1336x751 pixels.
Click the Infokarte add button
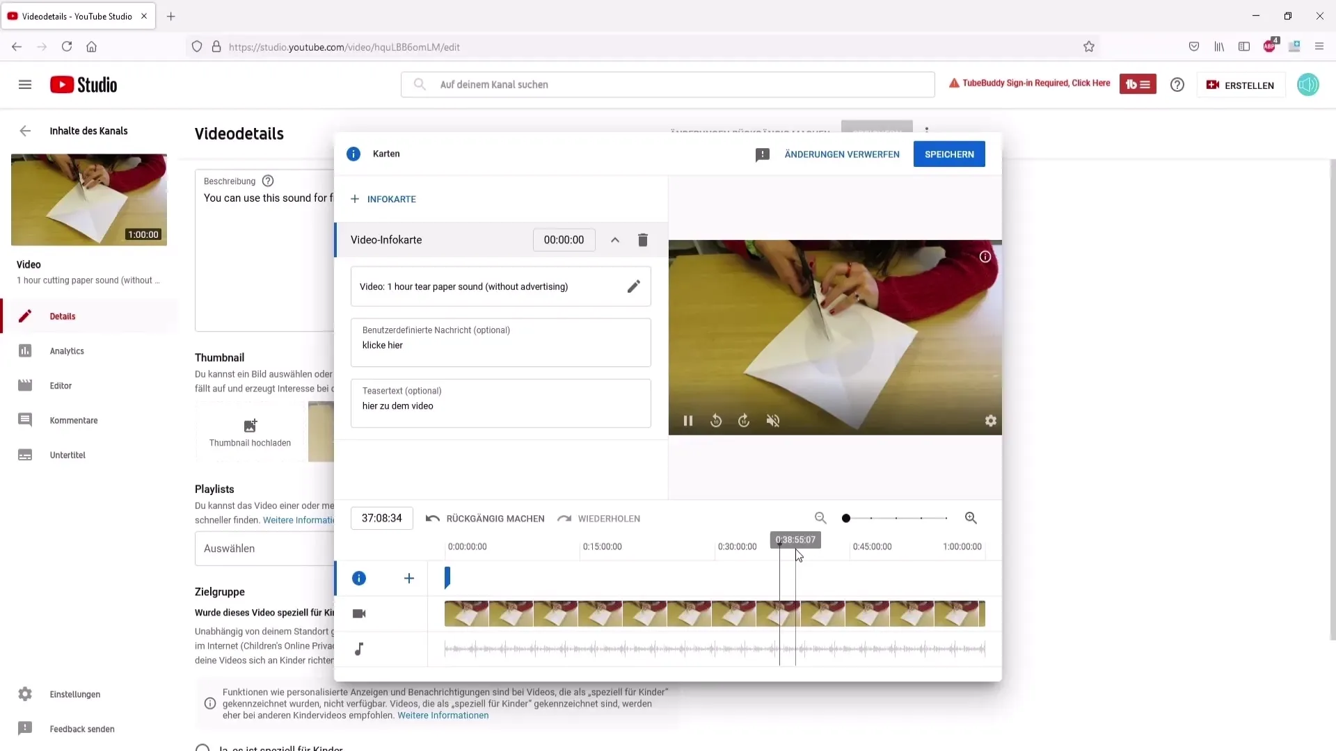pos(383,199)
